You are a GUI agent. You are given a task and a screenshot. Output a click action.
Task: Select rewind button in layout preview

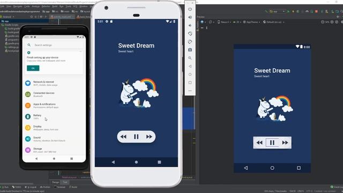(x=259, y=143)
